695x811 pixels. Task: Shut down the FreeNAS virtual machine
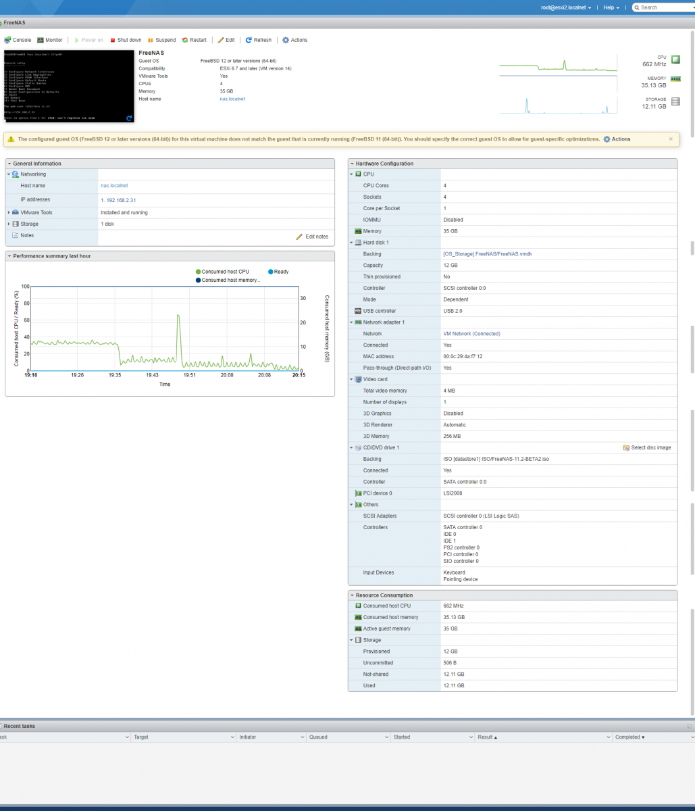tap(126, 40)
